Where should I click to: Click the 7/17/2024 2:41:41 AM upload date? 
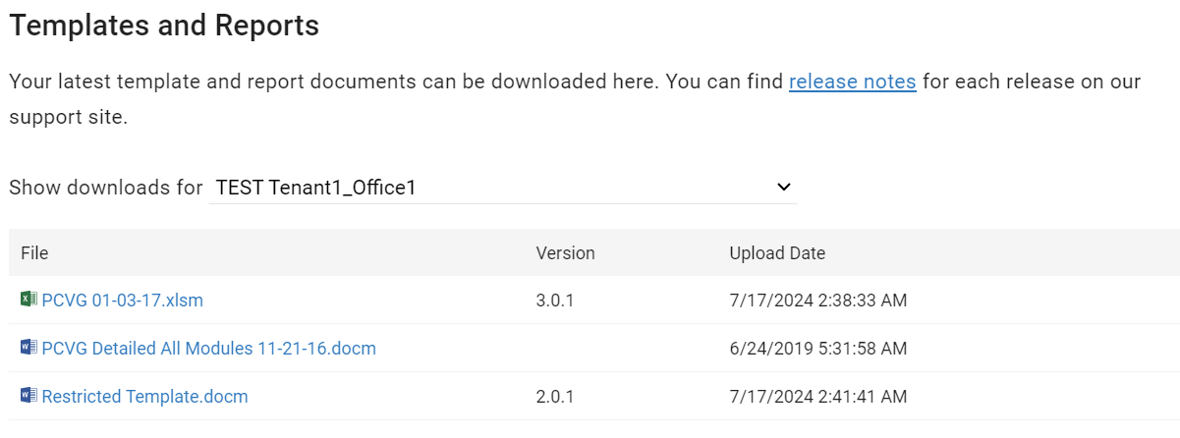(817, 397)
